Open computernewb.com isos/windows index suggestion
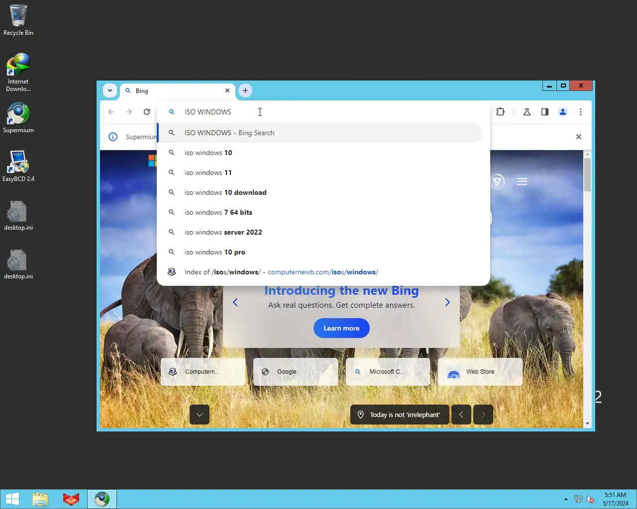 click(x=320, y=272)
